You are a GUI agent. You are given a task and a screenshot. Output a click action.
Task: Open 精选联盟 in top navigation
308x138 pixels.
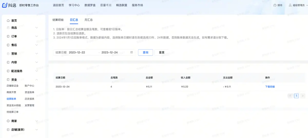pyautogui.click(x=121, y=5)
